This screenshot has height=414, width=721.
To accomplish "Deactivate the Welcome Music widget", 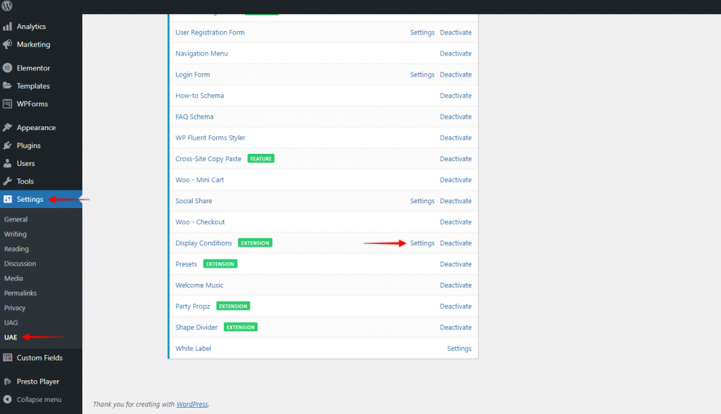I will point(456,285).
